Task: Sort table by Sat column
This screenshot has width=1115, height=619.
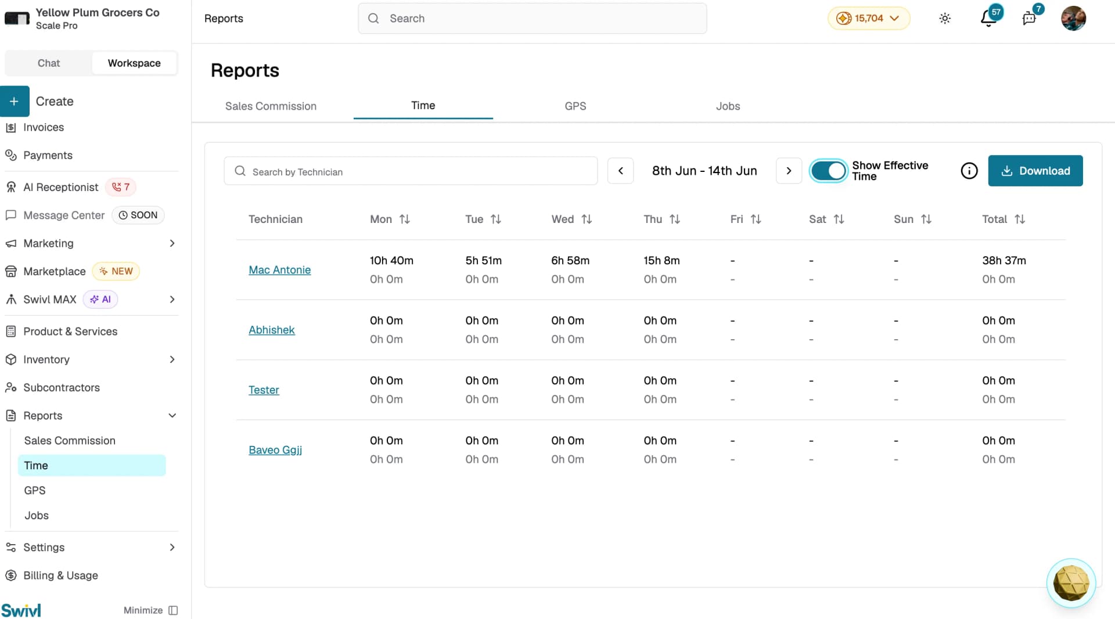Action: (x=839, y=219)
